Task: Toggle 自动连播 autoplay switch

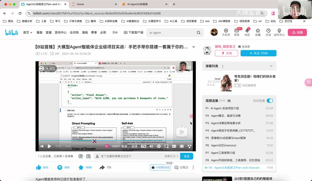Action: tap(270, 101)
